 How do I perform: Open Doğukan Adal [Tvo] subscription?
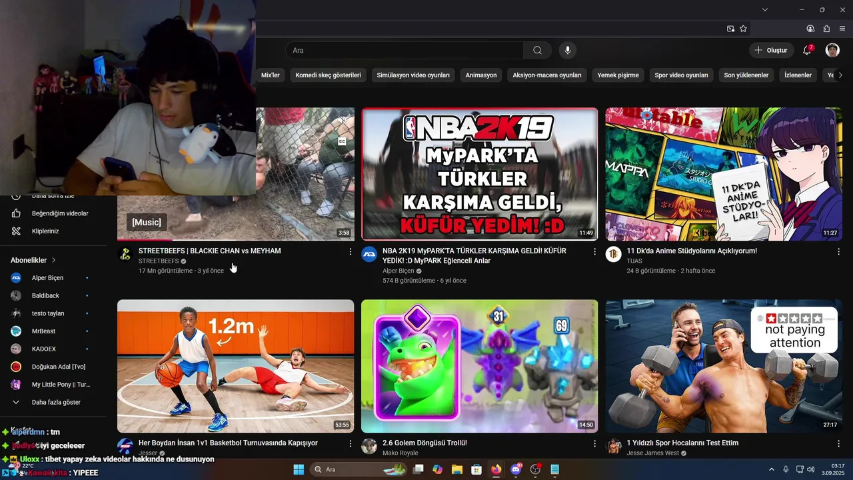tap(53, 367)
